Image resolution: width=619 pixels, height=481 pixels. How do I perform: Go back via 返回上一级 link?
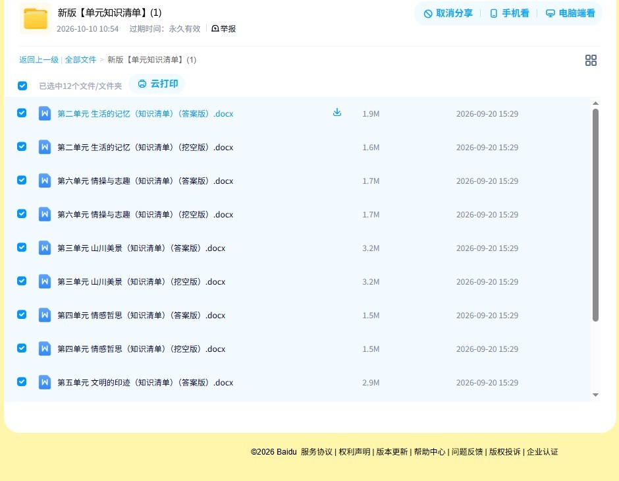39,60
